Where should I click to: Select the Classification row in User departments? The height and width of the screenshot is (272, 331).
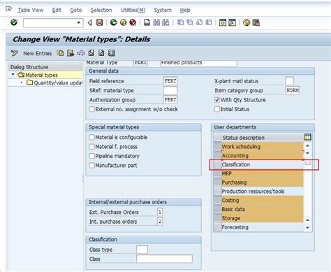(x=262, y=164)
